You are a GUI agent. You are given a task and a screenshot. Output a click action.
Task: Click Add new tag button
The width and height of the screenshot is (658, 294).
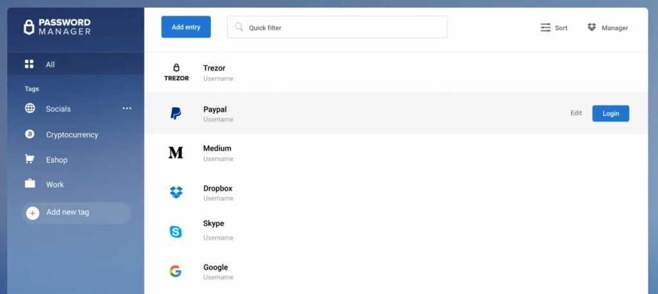[x=76, y=213]
